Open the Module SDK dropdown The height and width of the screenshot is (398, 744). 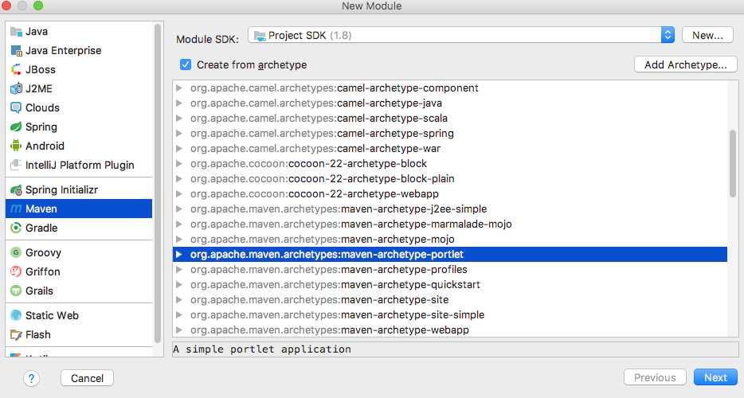pyautogui.click(x=461, y=35)
